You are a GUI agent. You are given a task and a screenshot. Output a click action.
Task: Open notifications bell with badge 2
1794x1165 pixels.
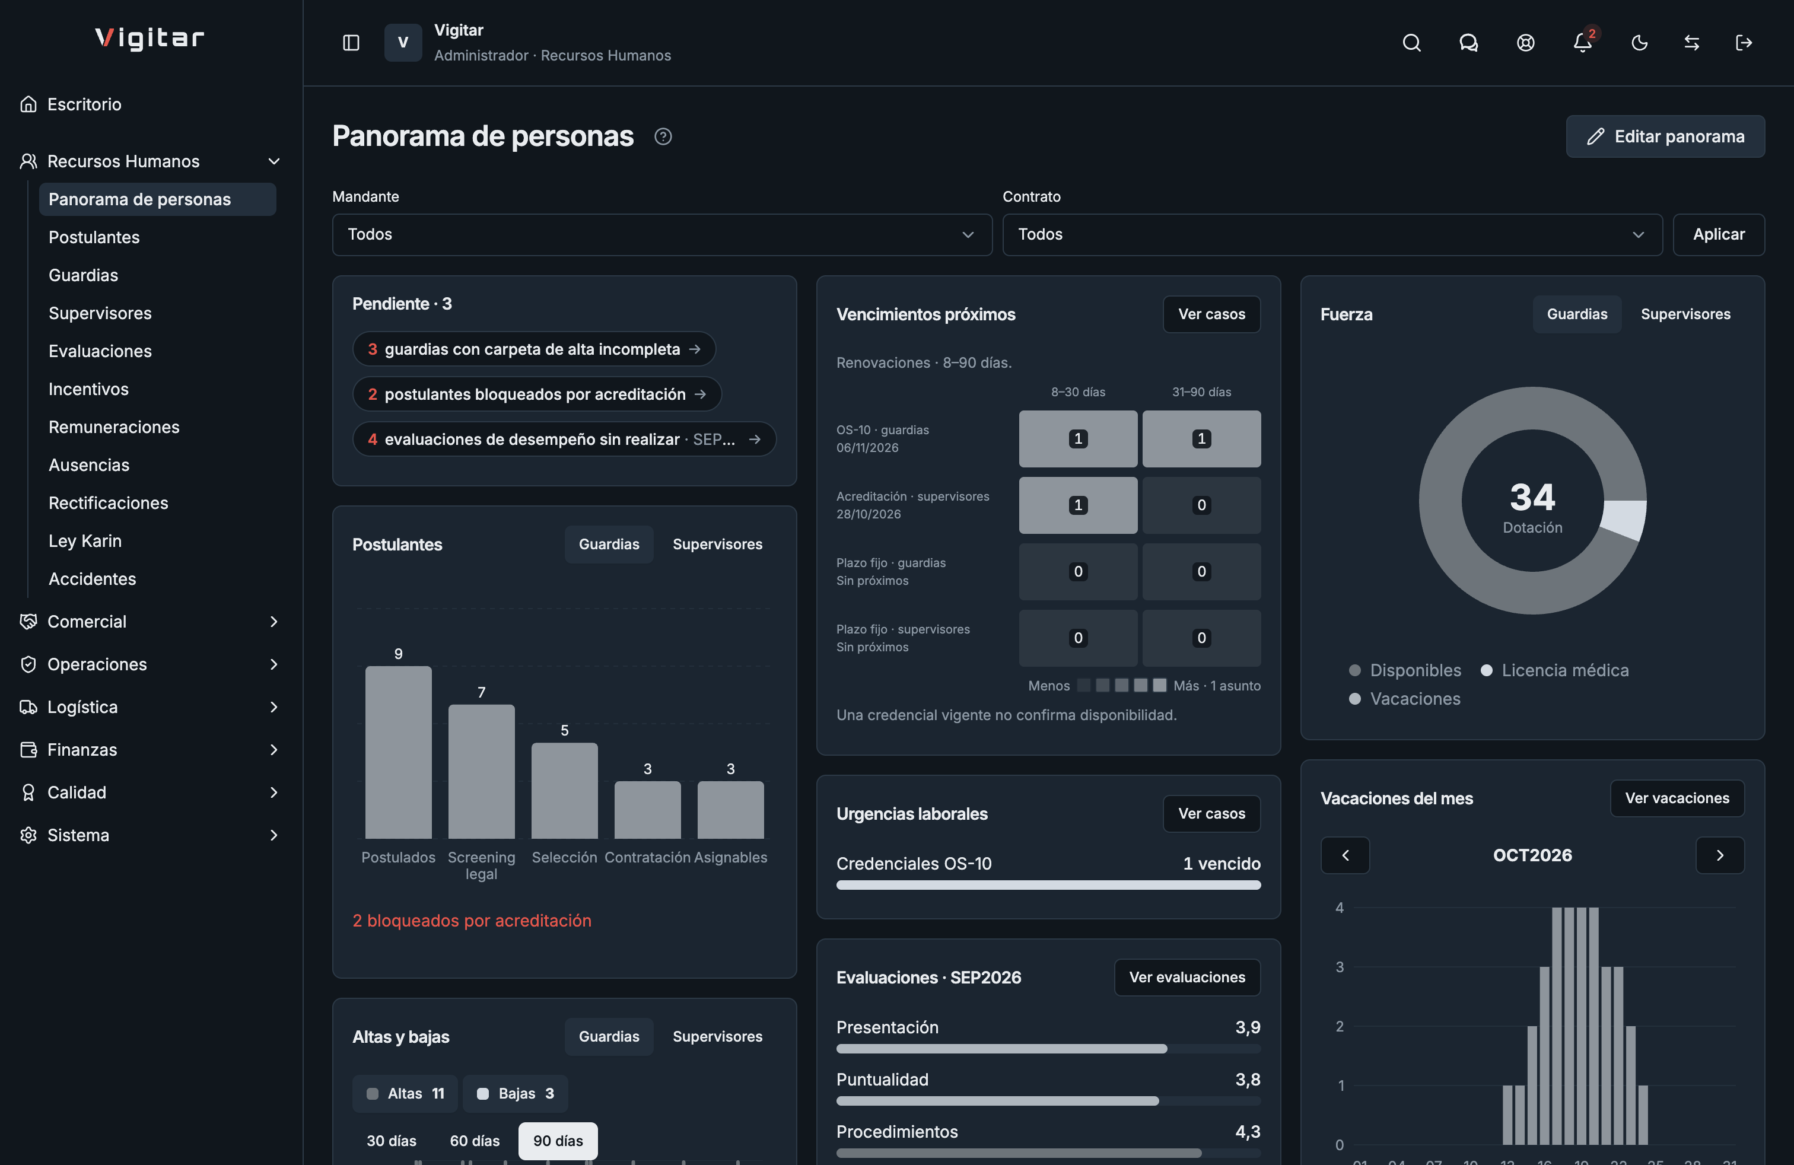pos(1582,43)
